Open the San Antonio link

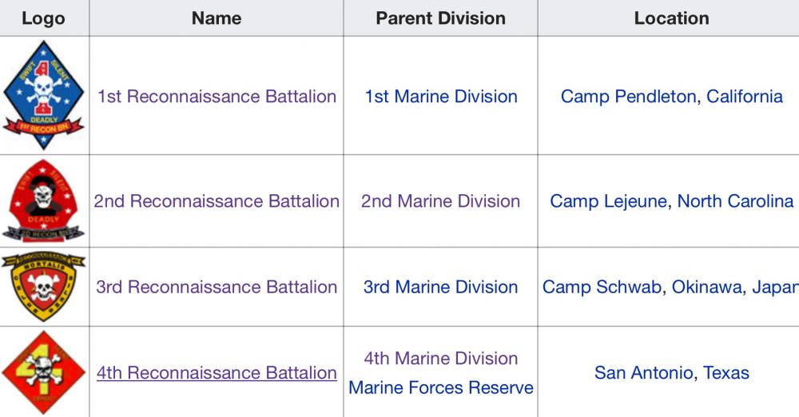643,373
